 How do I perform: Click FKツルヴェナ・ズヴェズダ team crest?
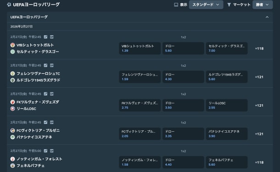pos(12,102)
